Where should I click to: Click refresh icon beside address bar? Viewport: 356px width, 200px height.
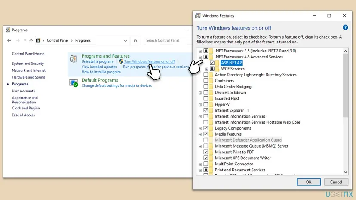coord(135,41)
